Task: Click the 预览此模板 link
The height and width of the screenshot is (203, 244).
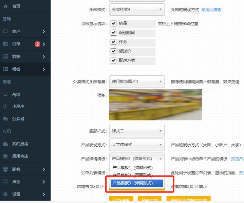Action: pos(211,10)
